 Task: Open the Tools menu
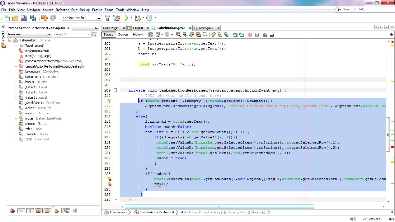click(120, 10)
